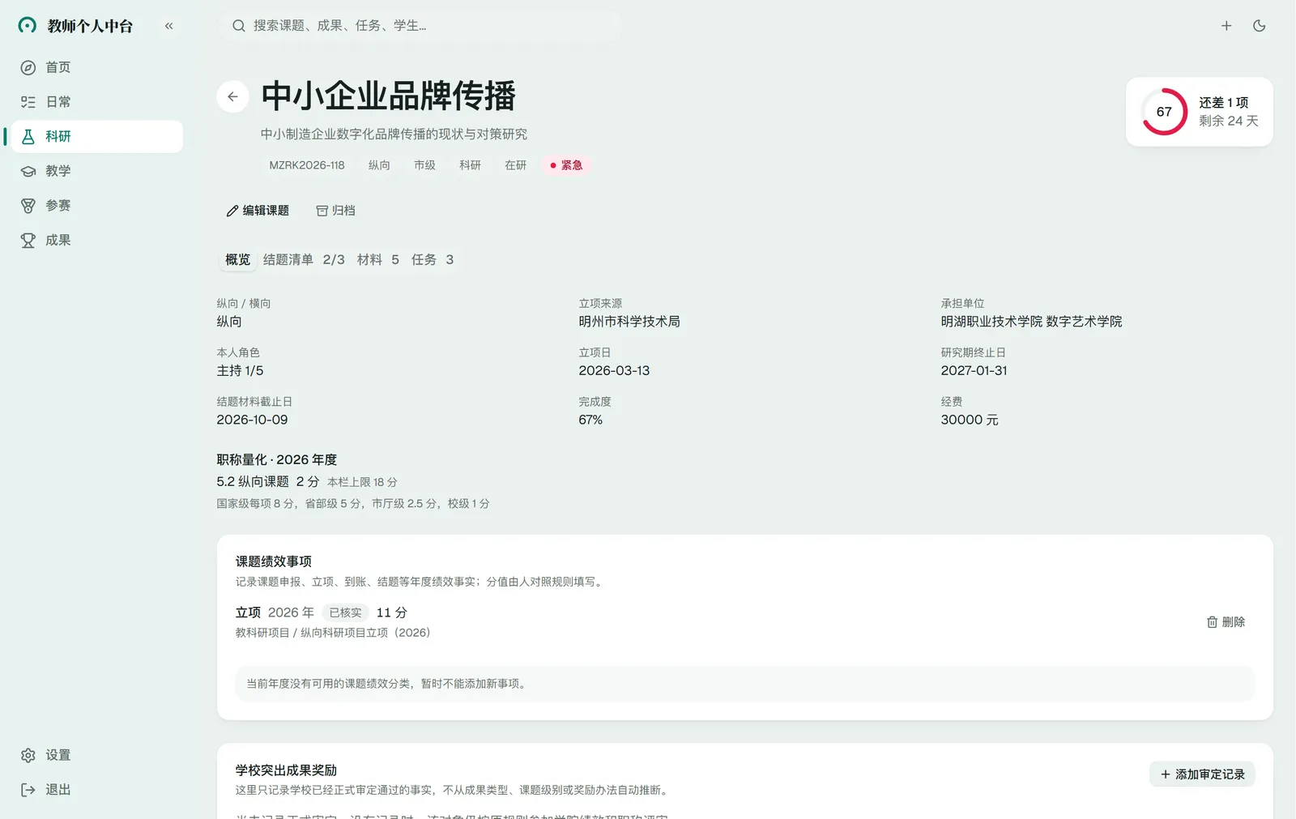This screenshot has width=1296, height=819.
Task: Click the 参赛 medal icon
Action: (x=28, y=206)
